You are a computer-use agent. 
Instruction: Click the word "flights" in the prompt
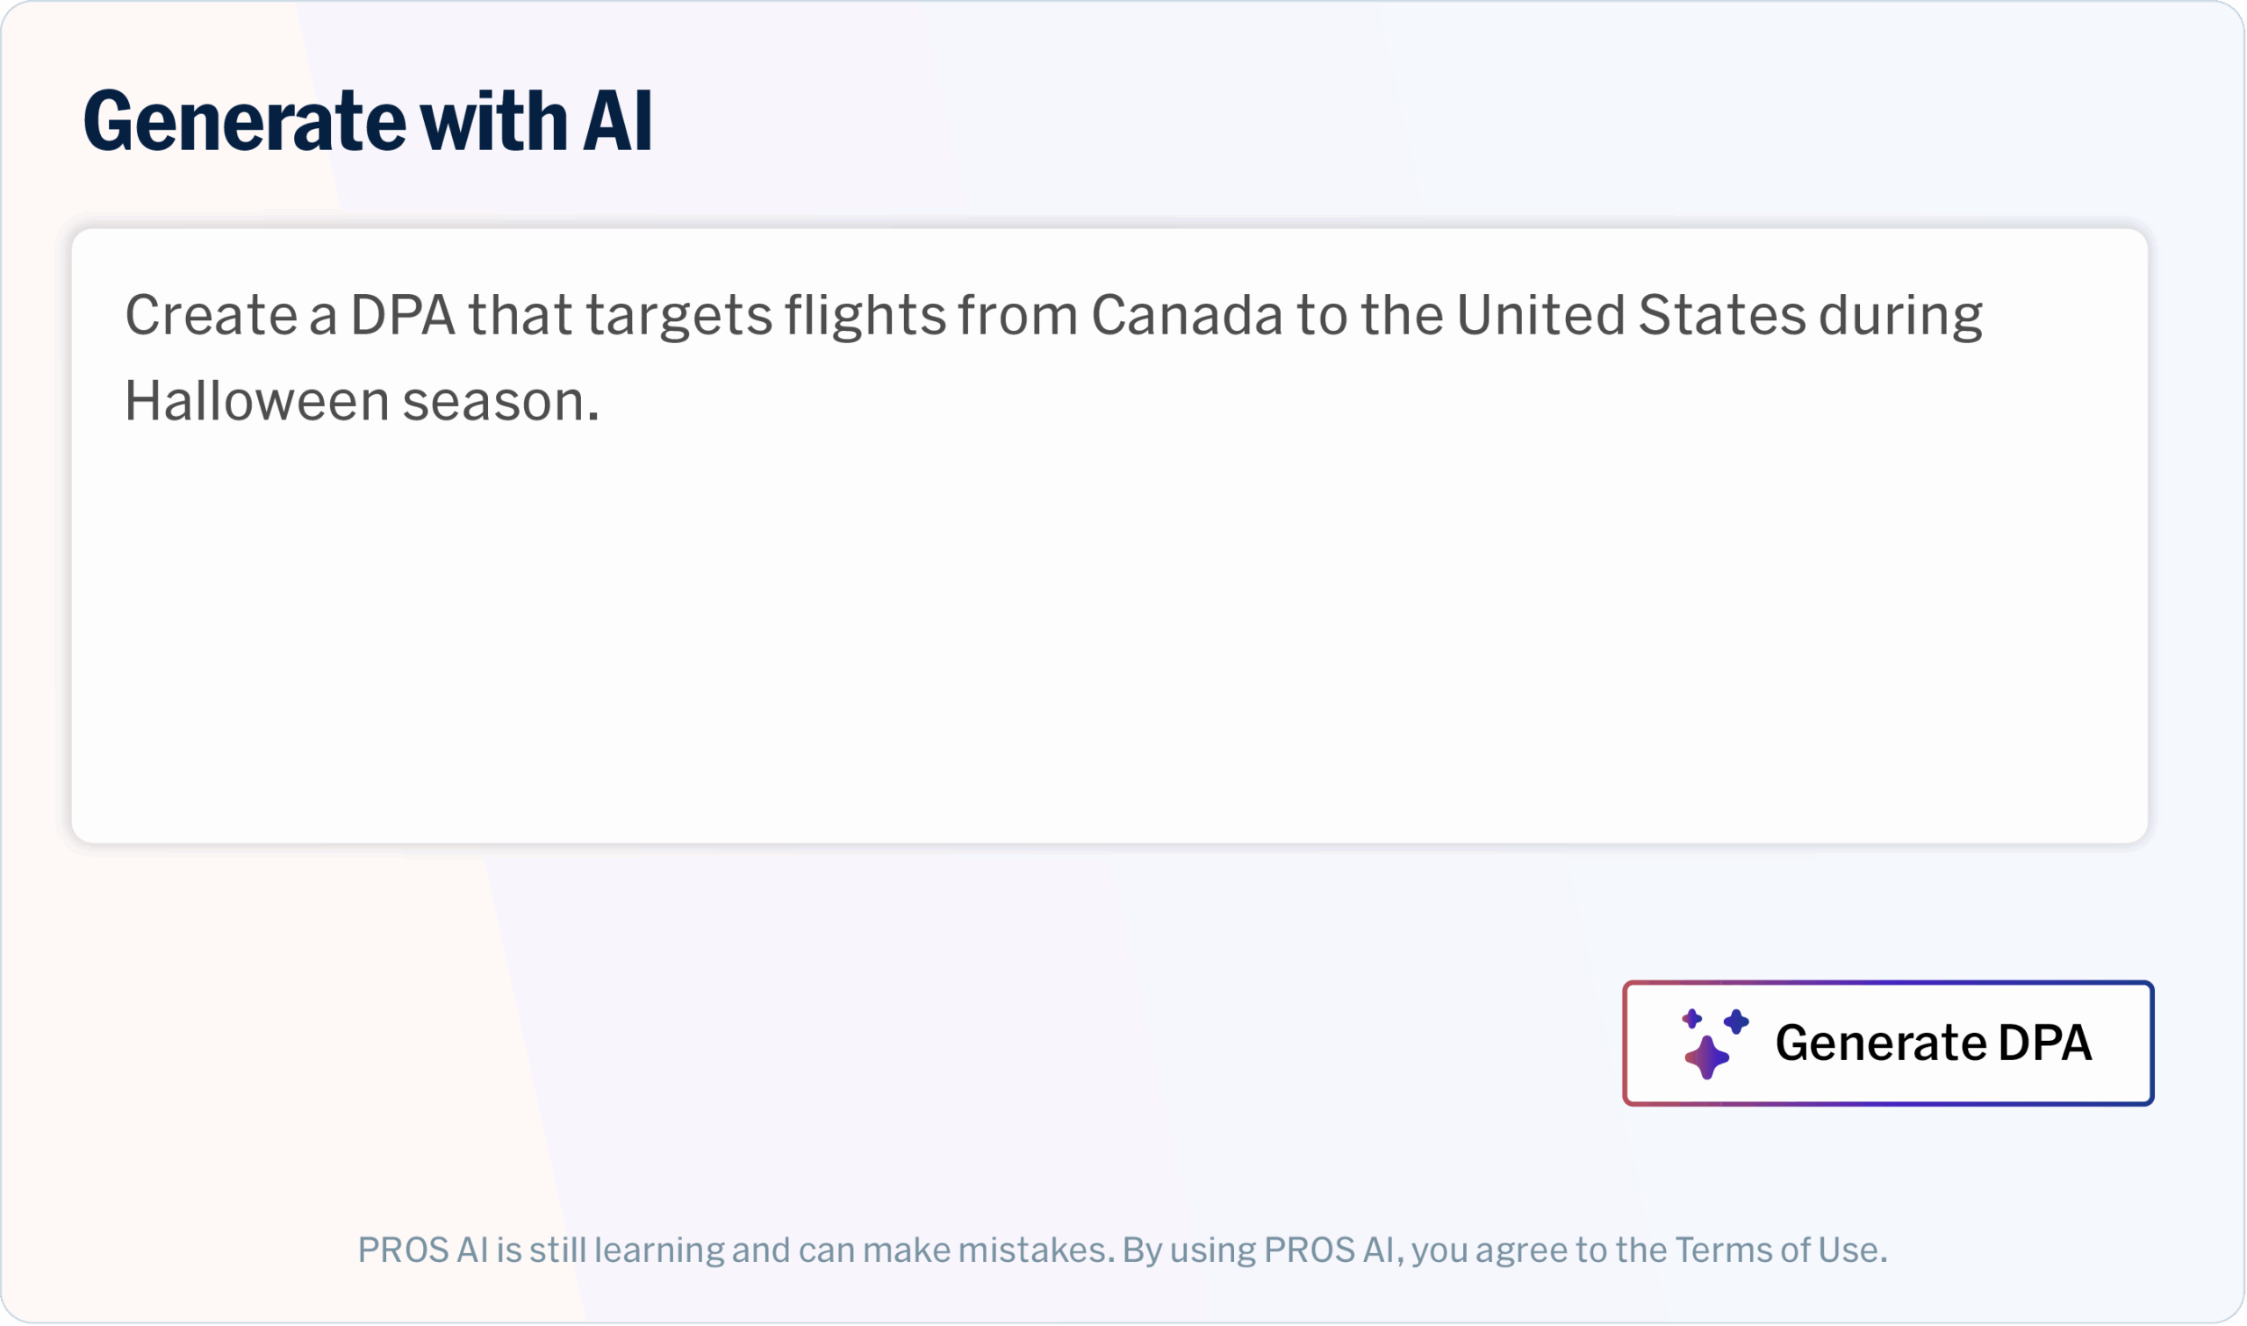point(864,315)
